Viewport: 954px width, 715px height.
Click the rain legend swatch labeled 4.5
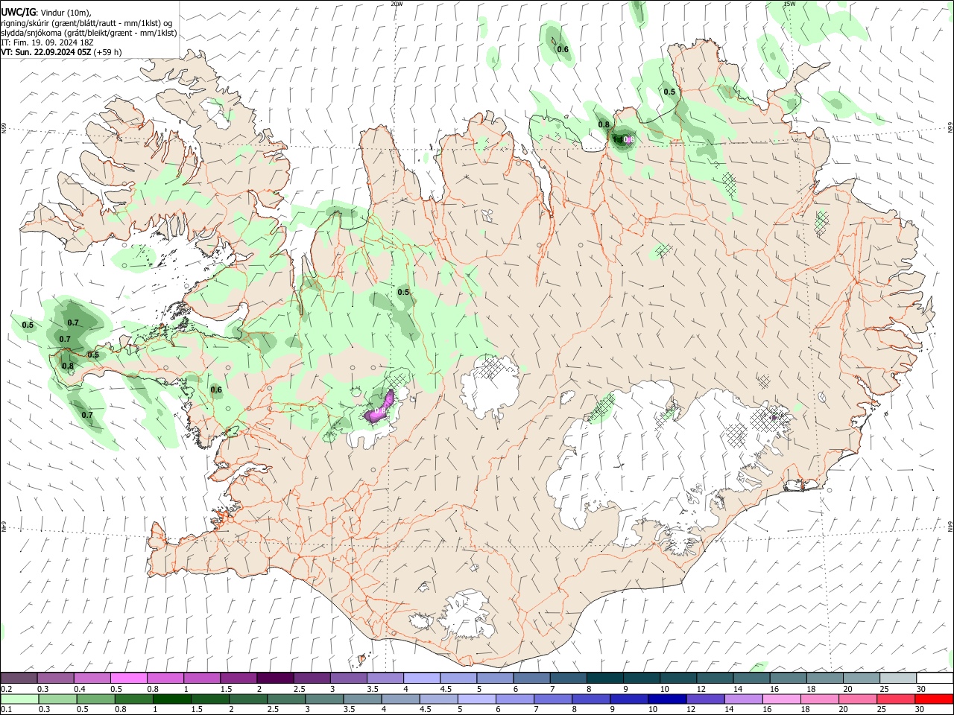point(438,699)
